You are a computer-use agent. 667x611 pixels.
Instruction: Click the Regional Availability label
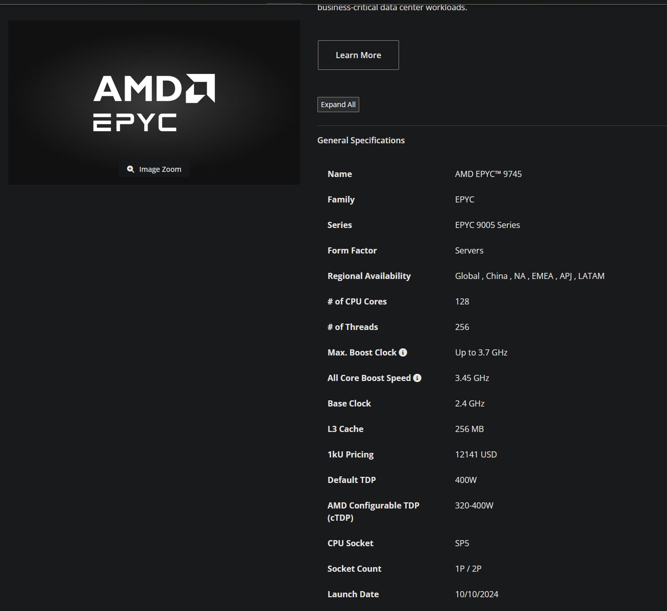[x=369, y=276]
